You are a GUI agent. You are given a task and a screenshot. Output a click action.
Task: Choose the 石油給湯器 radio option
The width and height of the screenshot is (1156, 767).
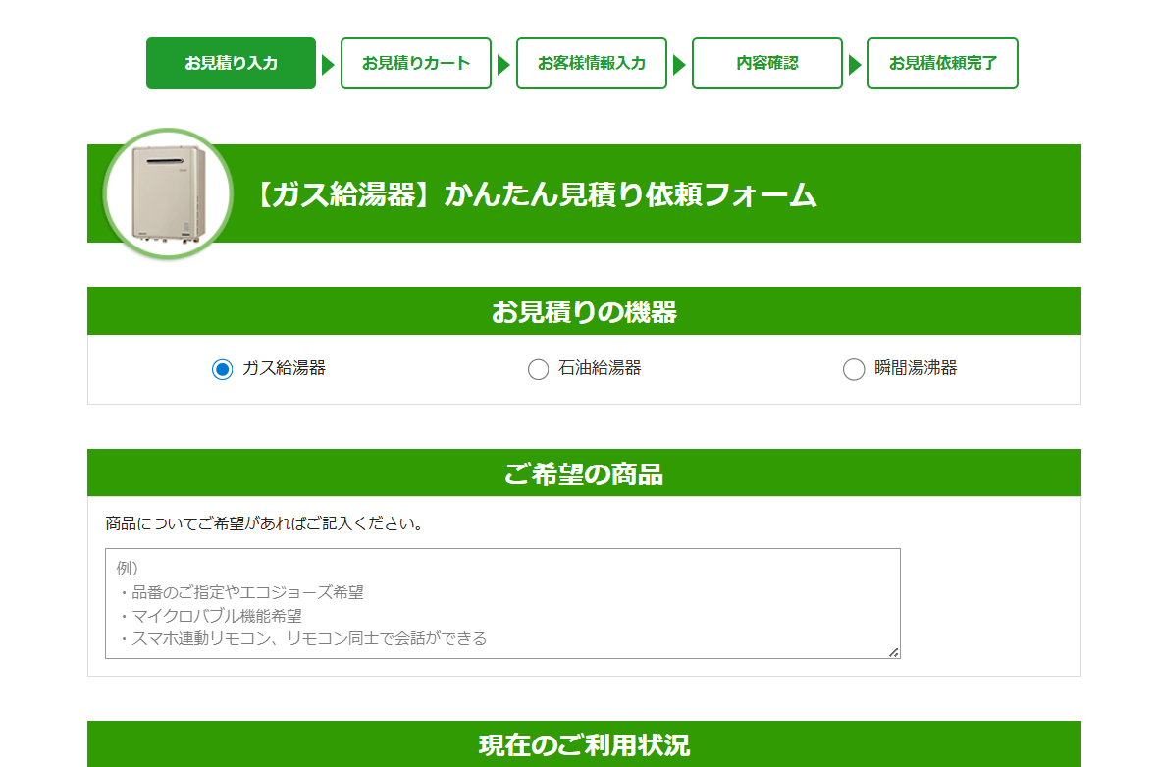(538, 369)
